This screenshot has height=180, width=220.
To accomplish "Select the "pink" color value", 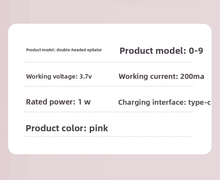I will [99, 128].
